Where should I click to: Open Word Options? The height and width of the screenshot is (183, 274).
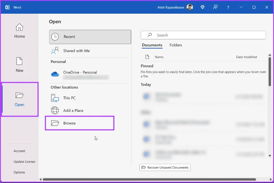(x=19, y=172)
